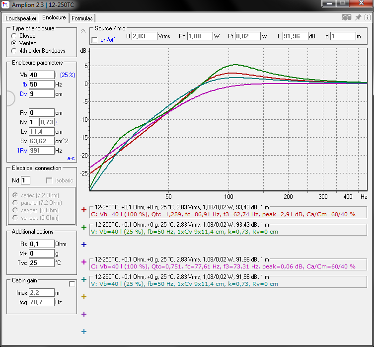This screenshot has width=374, height=347.
Task: Click the green plus curve slot
Action: tap(84, 227)
